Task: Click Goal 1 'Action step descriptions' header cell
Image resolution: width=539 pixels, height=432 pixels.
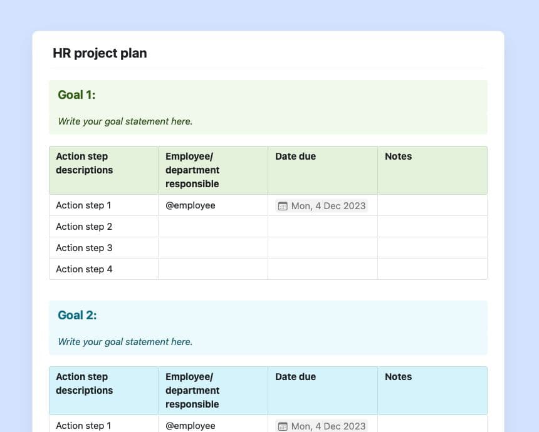Action: 84,163
